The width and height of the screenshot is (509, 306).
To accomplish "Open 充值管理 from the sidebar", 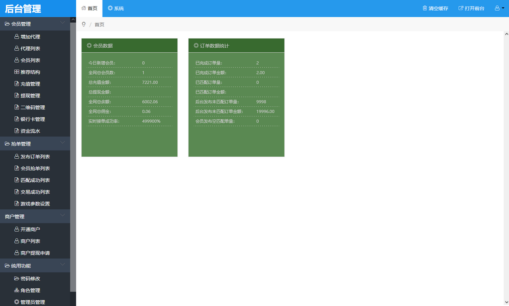I will (30, 84).
